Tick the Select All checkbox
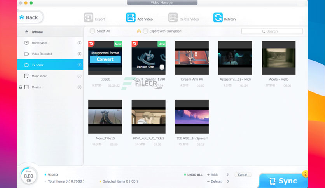The image size is (325, 188). [x=92, y=31]
